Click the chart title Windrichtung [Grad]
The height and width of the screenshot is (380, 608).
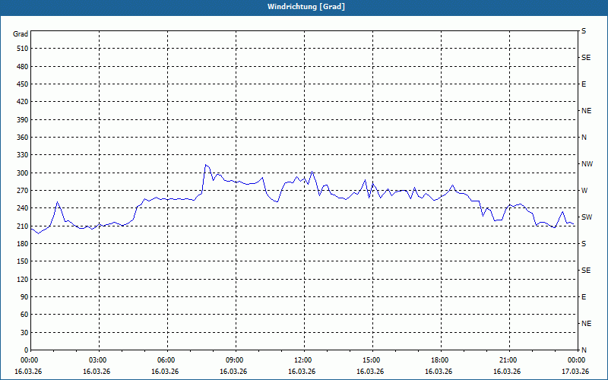pyautogui.click(x=306, y=7)
